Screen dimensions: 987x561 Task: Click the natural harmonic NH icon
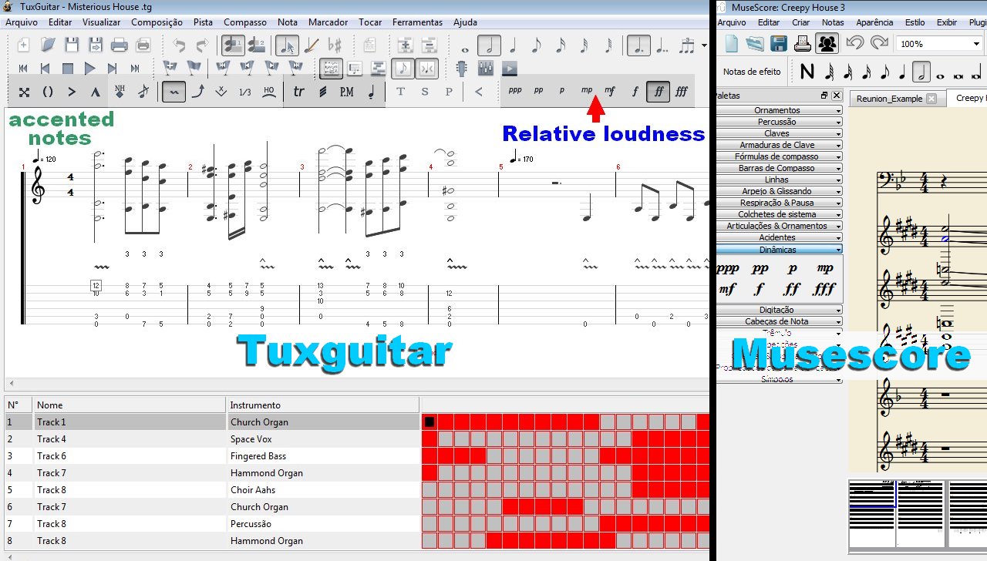coord(120,92)
